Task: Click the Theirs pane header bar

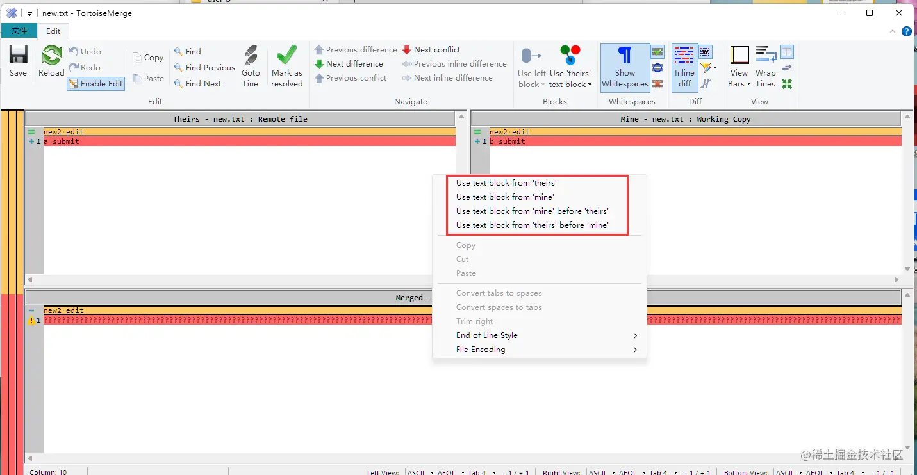Action: tap(240, 119)
